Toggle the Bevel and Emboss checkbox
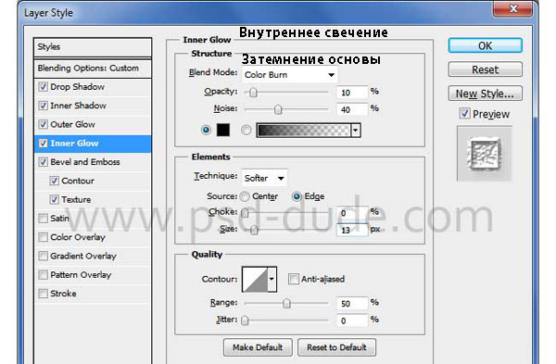Screen dimensions: 556x364 (x=43, y=162)
